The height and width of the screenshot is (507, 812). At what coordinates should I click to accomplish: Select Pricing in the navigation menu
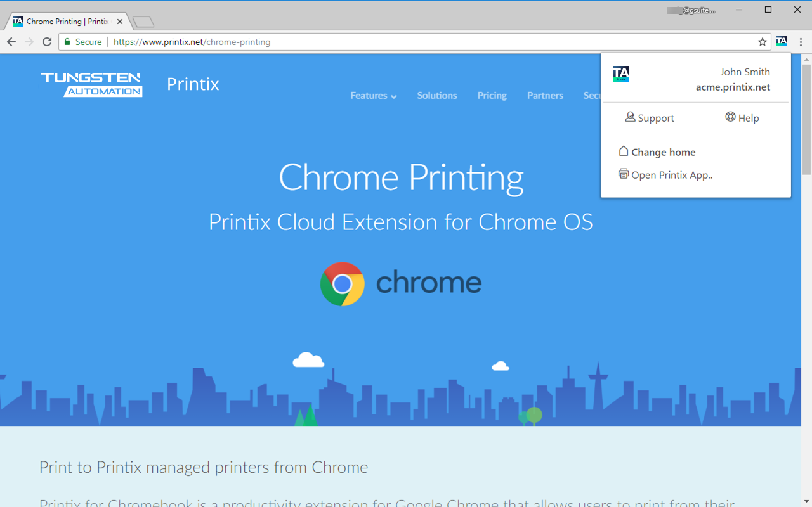coord(492,95)
